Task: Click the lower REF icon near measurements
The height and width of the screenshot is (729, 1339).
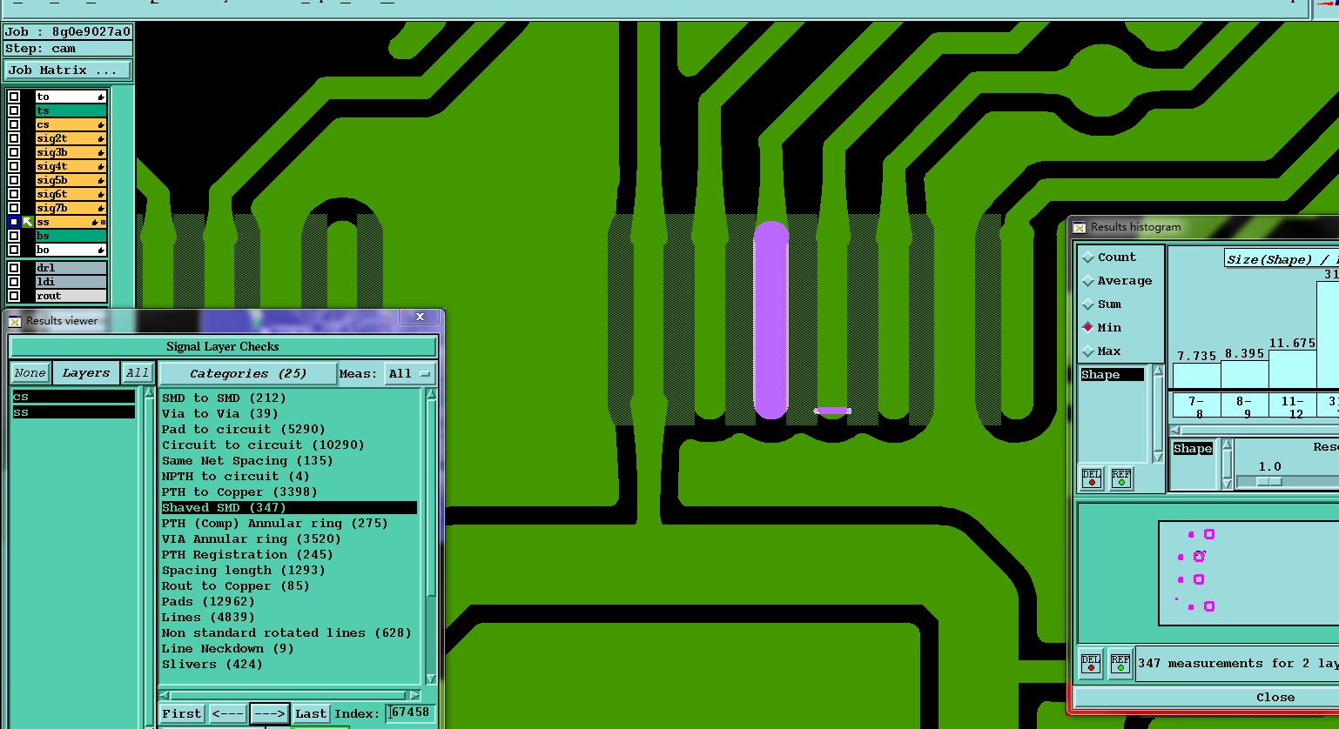Action: coord(1120,664)
